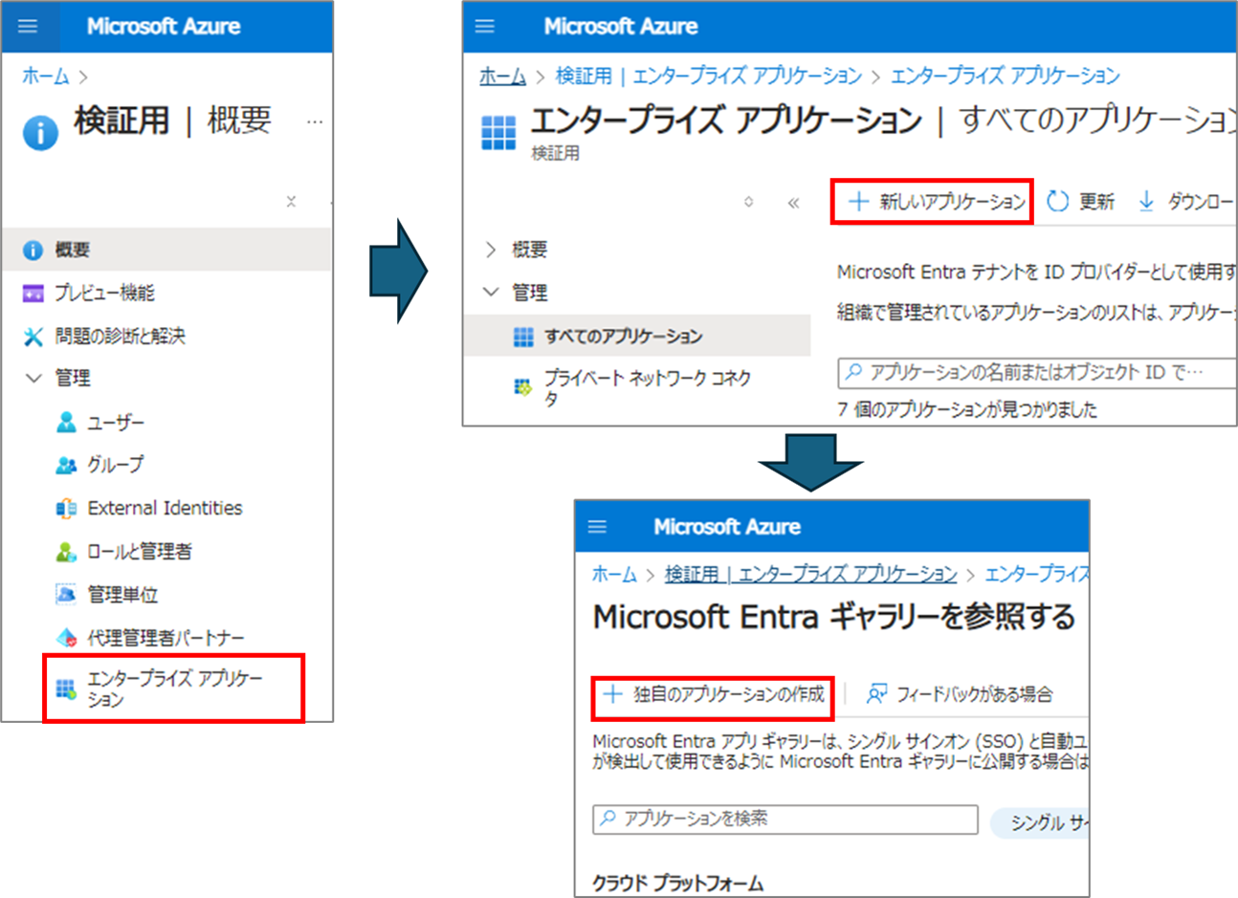The width and height of the screenshot is (1238, 898).
Task: Select 概要 in the 検証用 menu
Action: [166, 250]
